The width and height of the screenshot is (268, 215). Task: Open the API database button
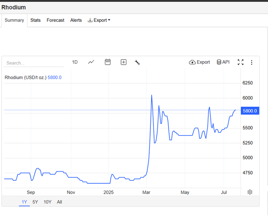[x=223, y=62]
